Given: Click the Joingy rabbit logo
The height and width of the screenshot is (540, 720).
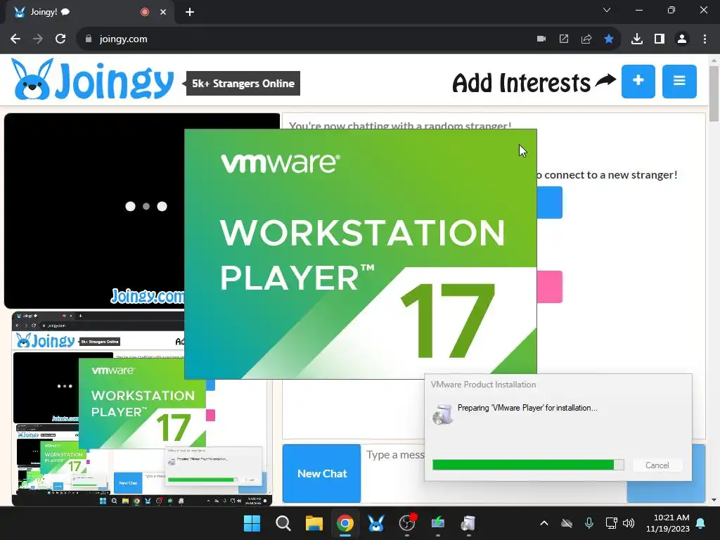Looking at the screenshot, I should tap(92, 80).
